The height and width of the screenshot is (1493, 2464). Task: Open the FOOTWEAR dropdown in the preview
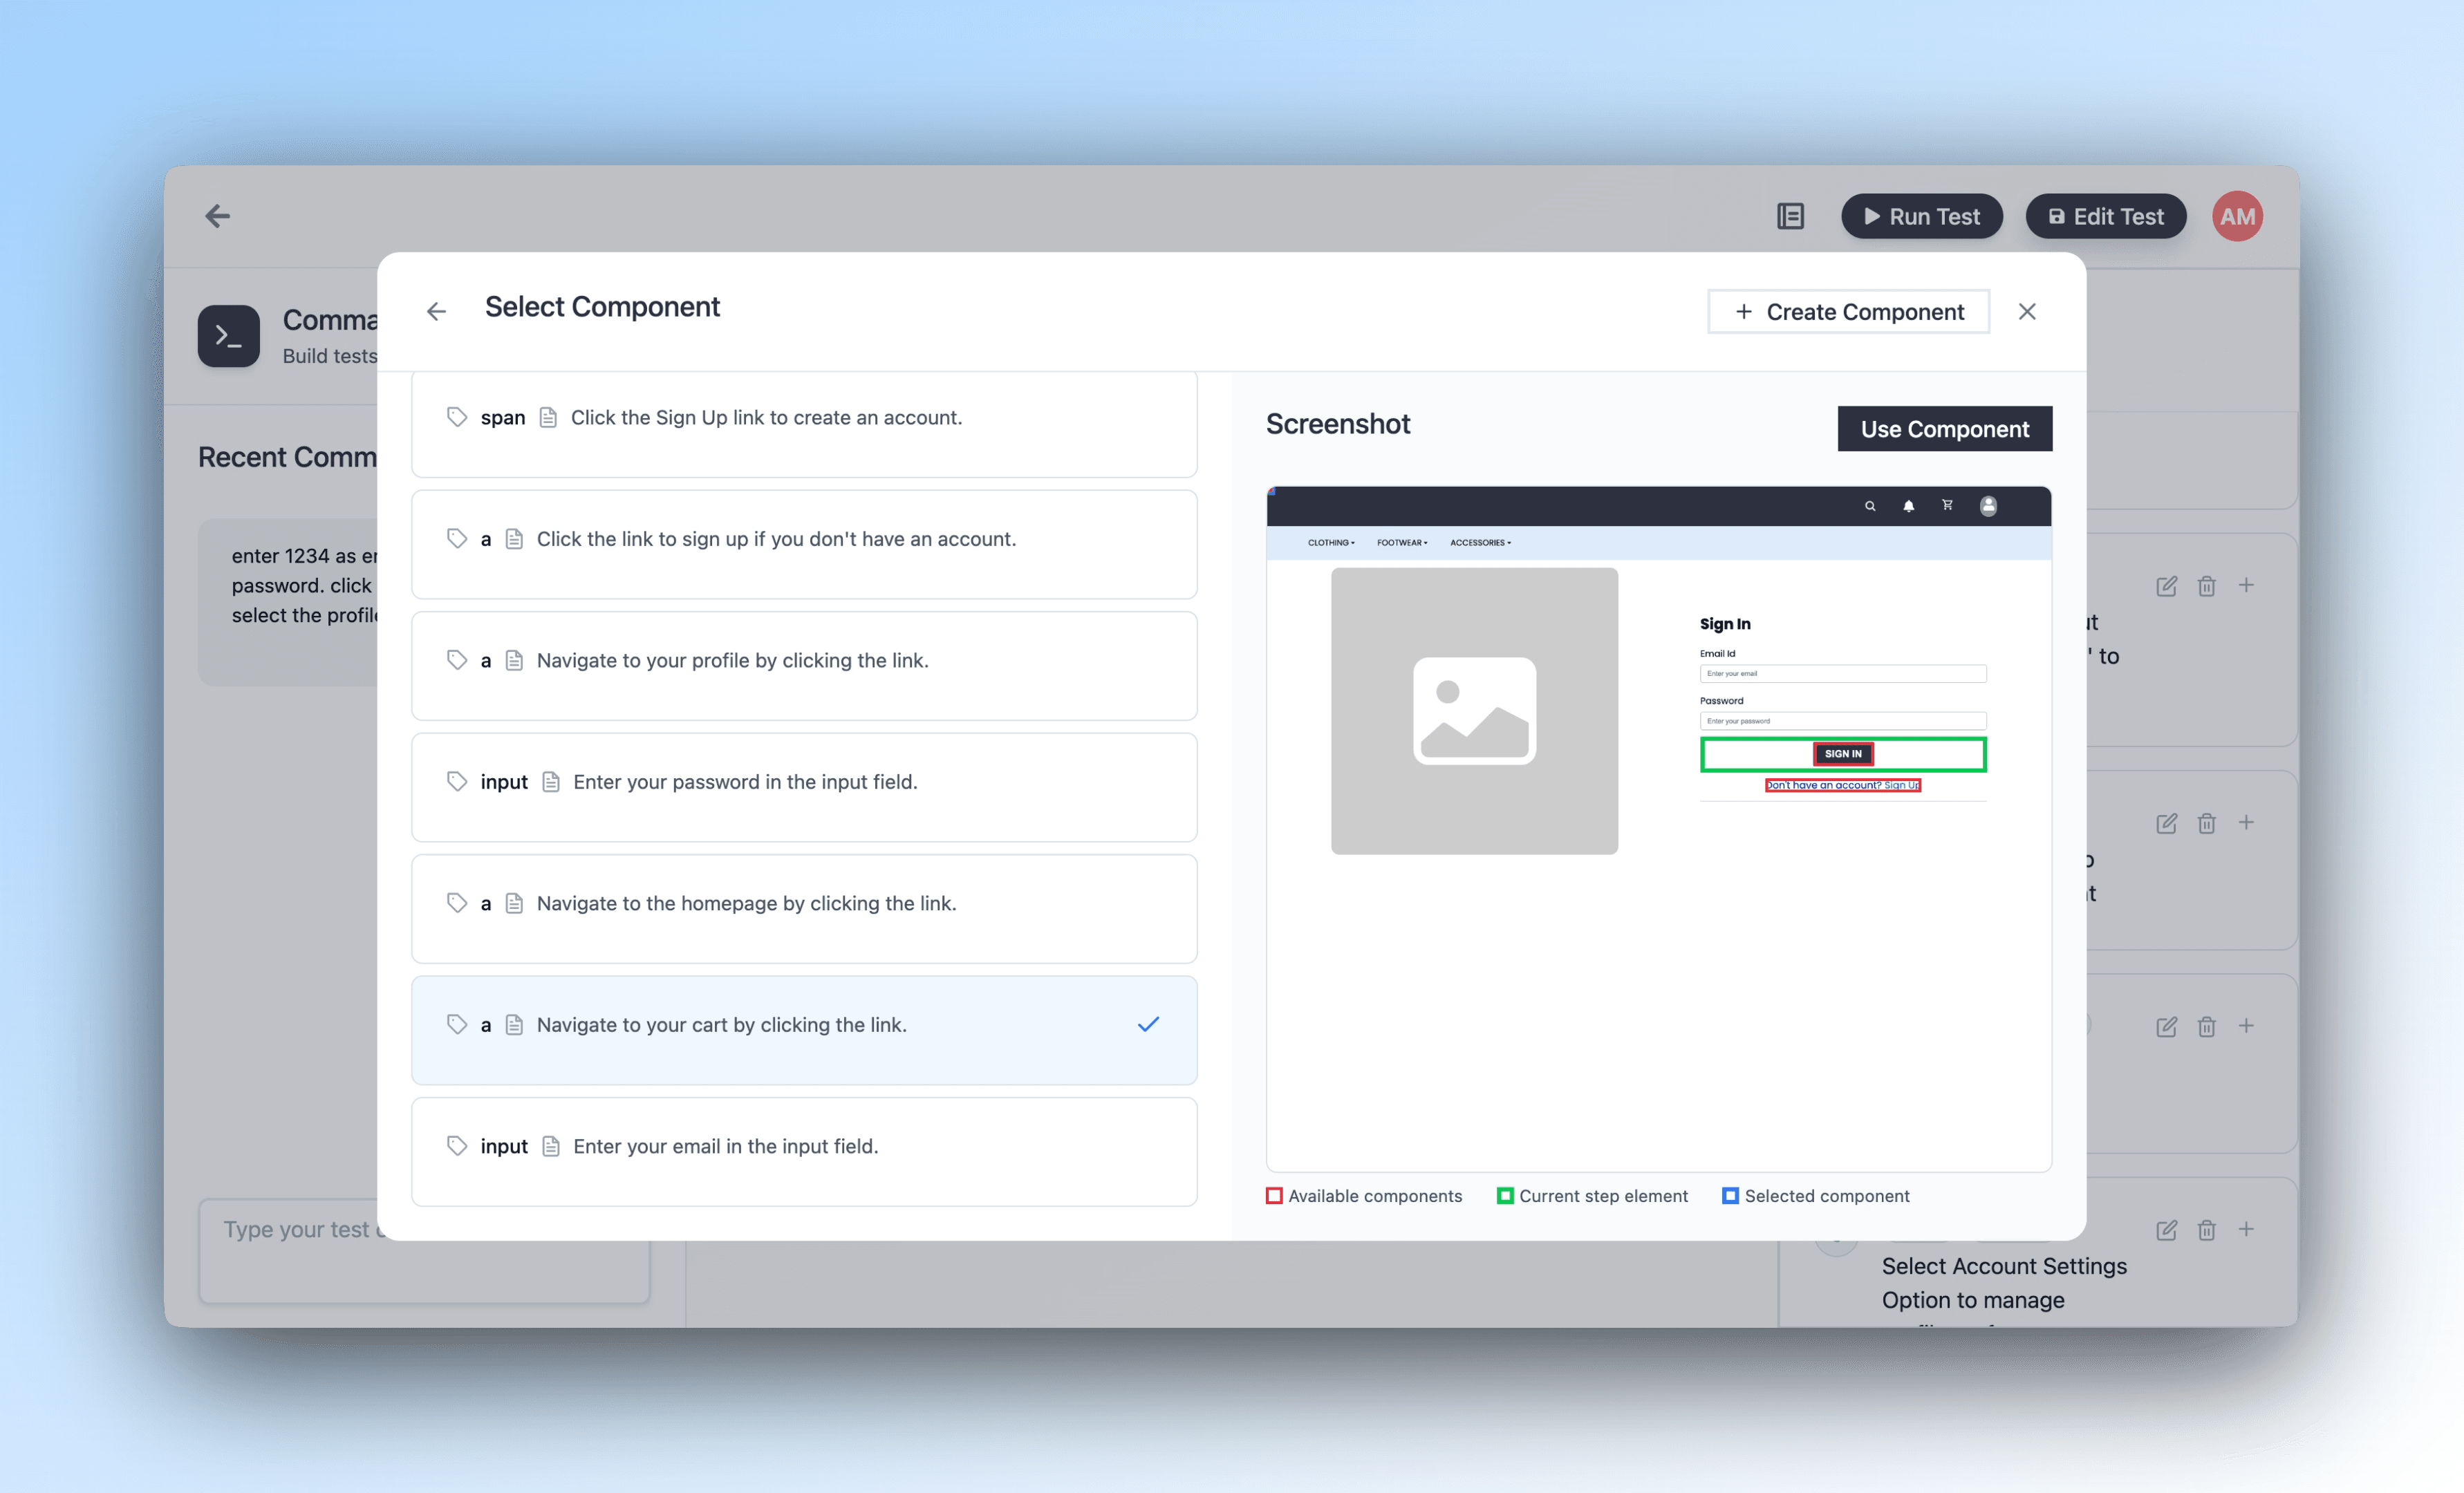pyautogui.click(x=1402, y=542)
